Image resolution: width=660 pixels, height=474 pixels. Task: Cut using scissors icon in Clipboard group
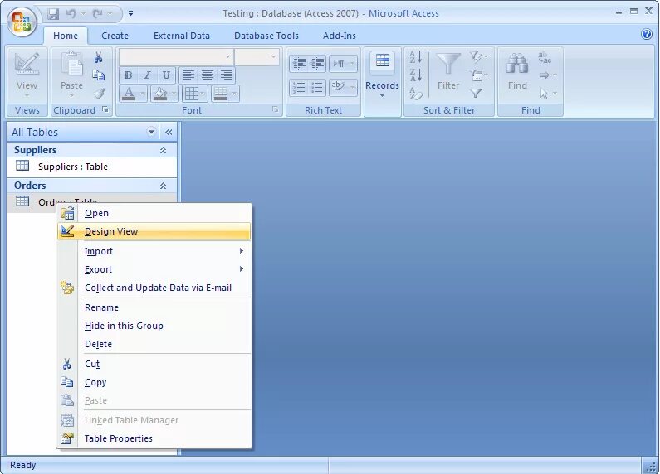point(99,57)
